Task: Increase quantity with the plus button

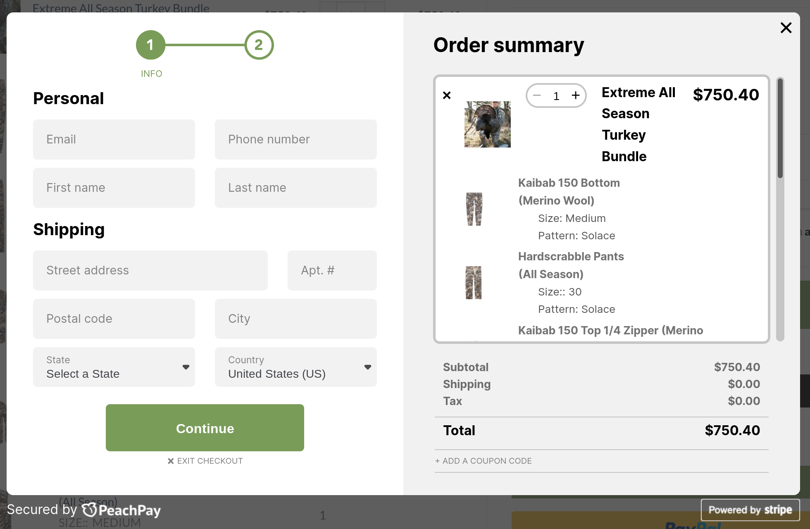Action: [x=576, y=95]
